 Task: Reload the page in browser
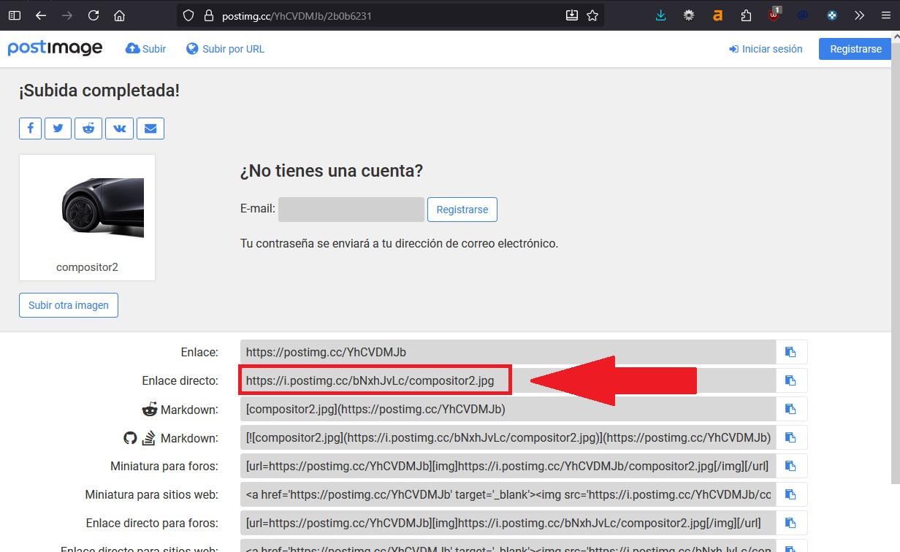click(x=93, y=15)
